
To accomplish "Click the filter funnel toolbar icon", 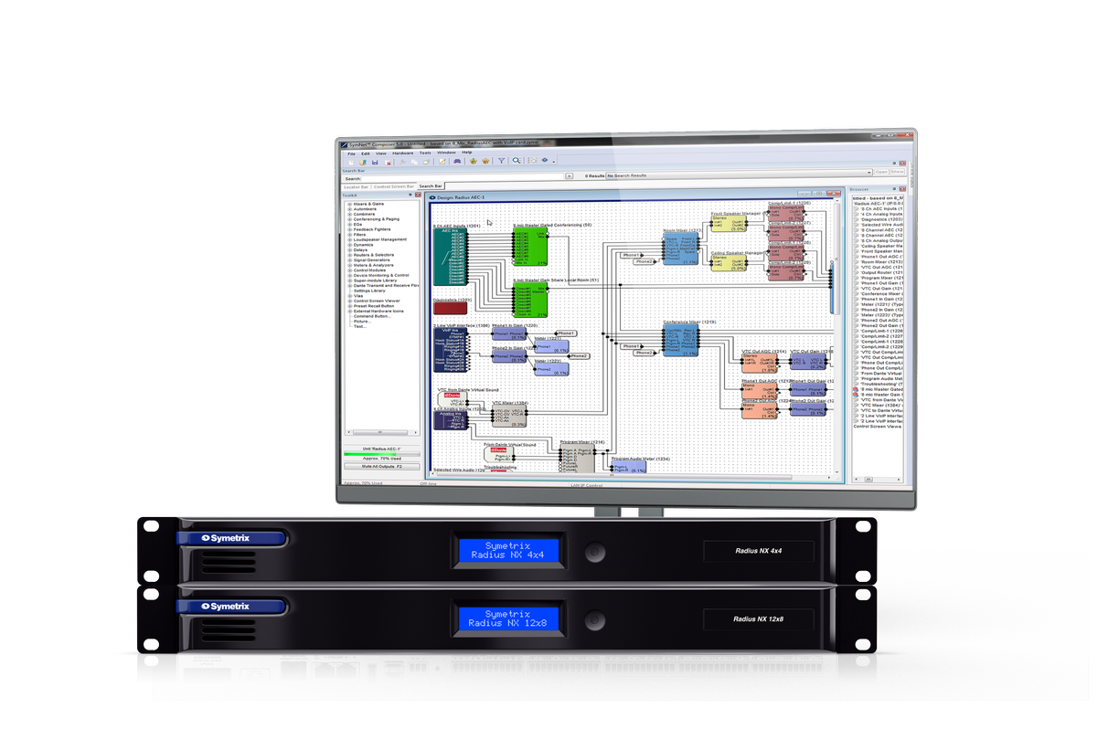I will 501,161.
